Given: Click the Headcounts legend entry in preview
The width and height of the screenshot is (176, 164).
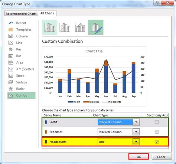Looking at the screenshot, I should pyautogui.click(x=111, y=102).
